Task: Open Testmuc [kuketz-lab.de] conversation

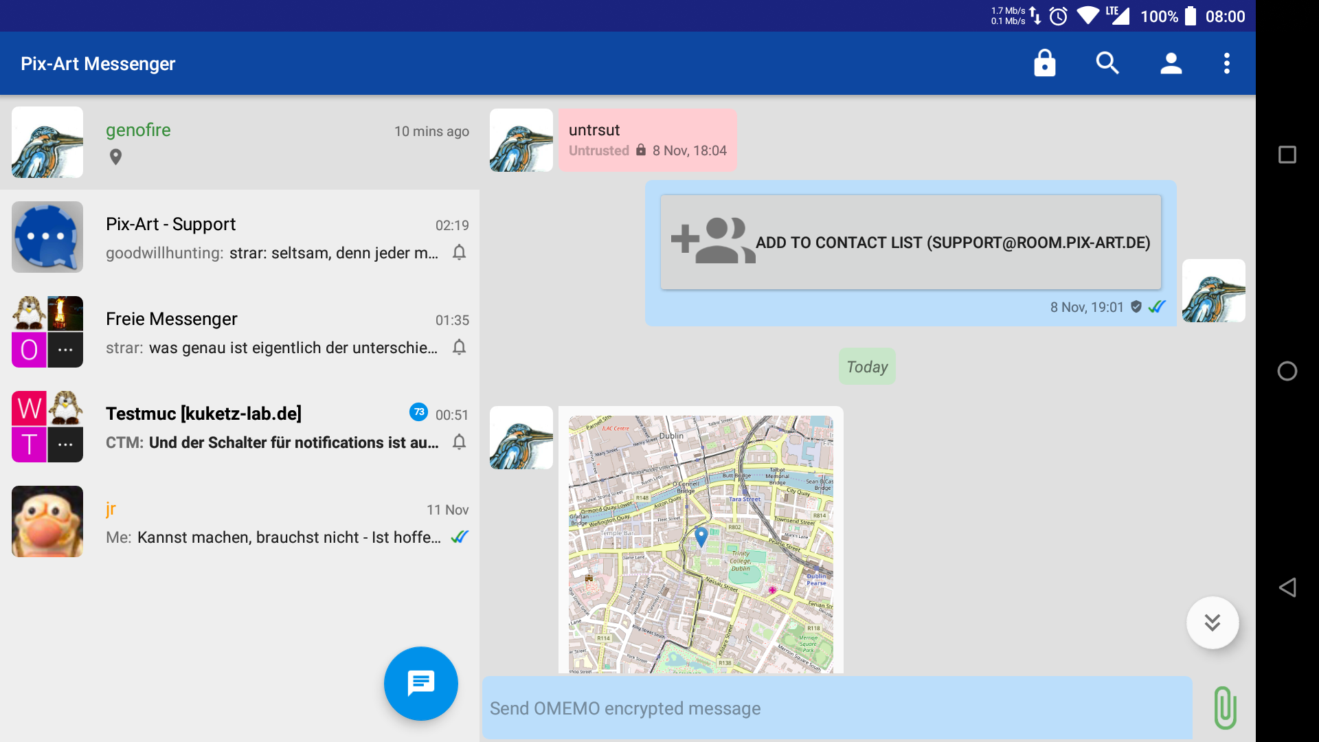Action: 240,427
